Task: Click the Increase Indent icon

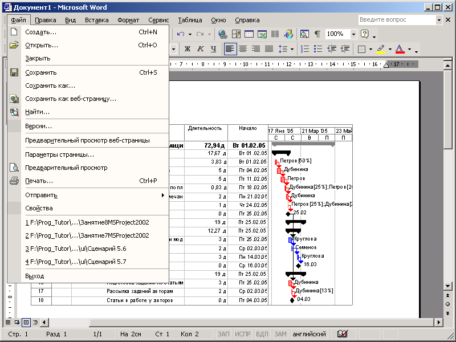Action: click(345, 49)
